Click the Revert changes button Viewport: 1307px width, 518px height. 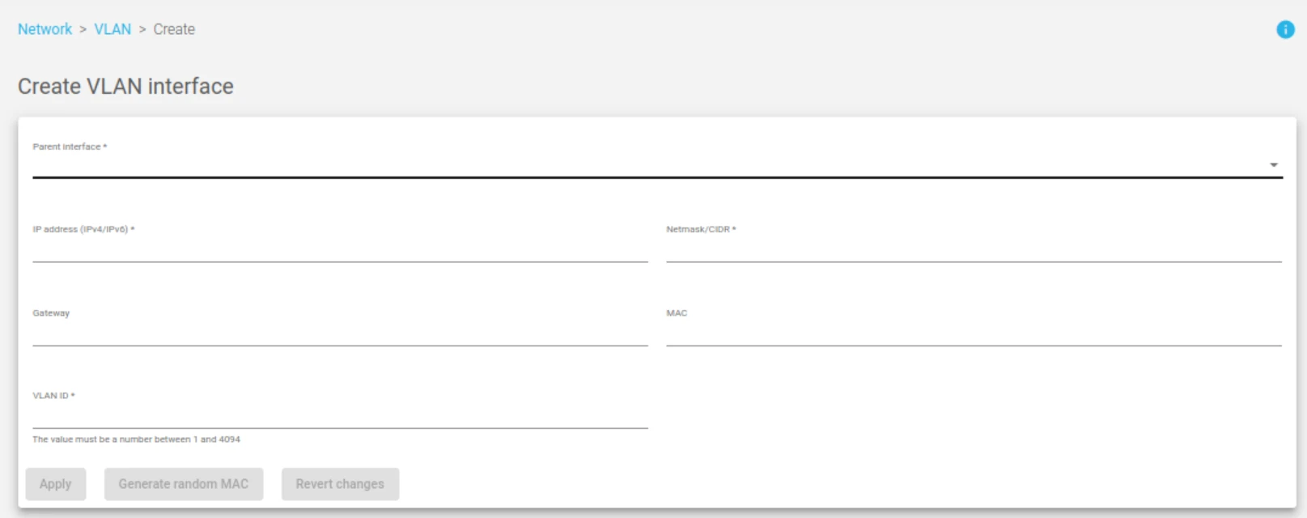click(340, 484)
